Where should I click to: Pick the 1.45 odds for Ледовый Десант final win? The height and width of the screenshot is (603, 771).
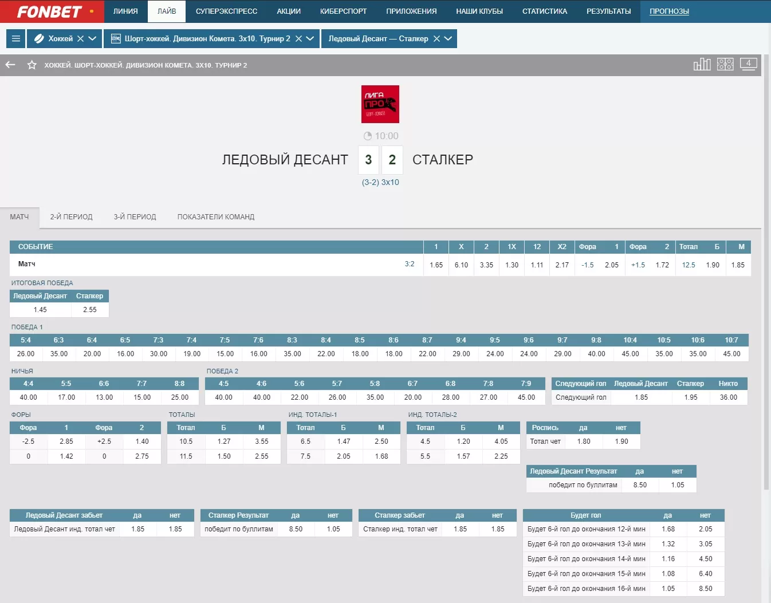click(40, 310)
